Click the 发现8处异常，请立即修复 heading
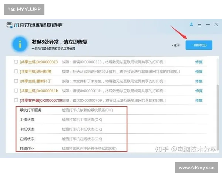 60,42
